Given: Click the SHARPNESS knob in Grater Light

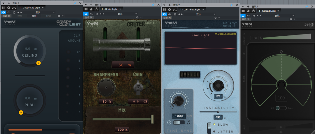Looking at the screenshot, I should coord(106,87).
